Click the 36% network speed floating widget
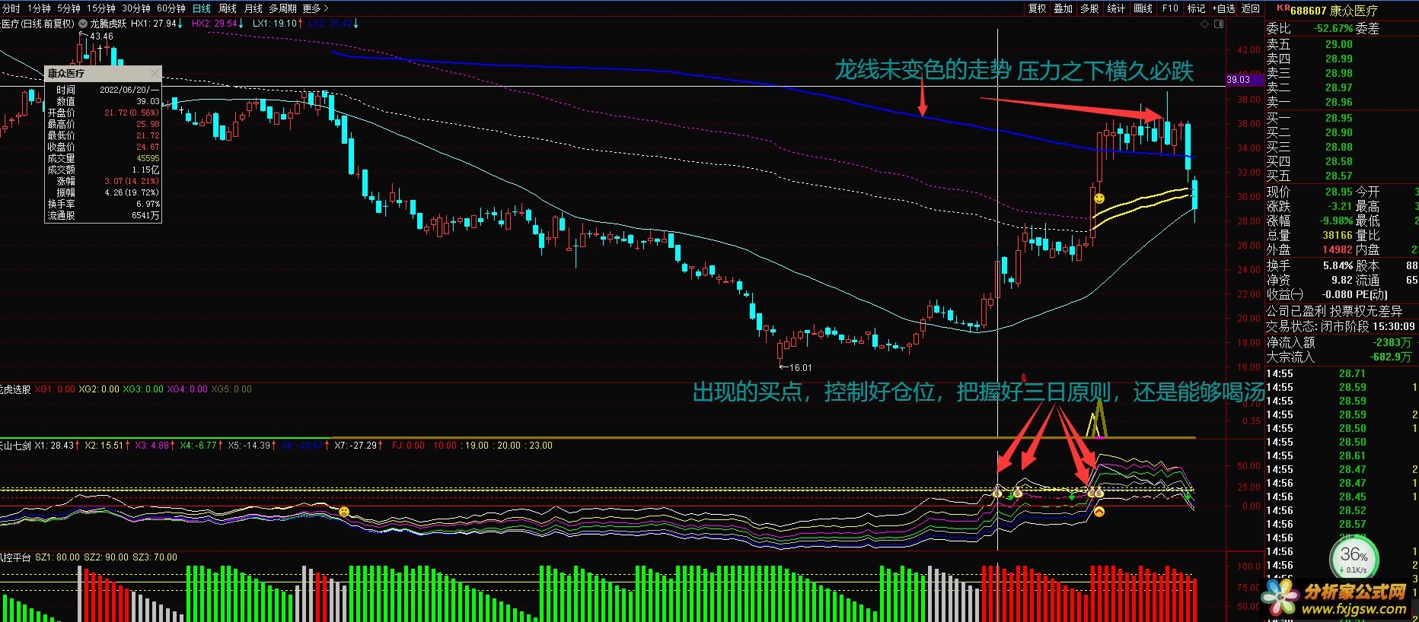Viewport: 1419px width, 622px height. 1354,559
